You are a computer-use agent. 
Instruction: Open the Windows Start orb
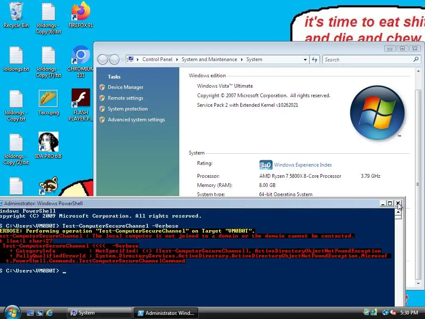[x=12, y=312]
